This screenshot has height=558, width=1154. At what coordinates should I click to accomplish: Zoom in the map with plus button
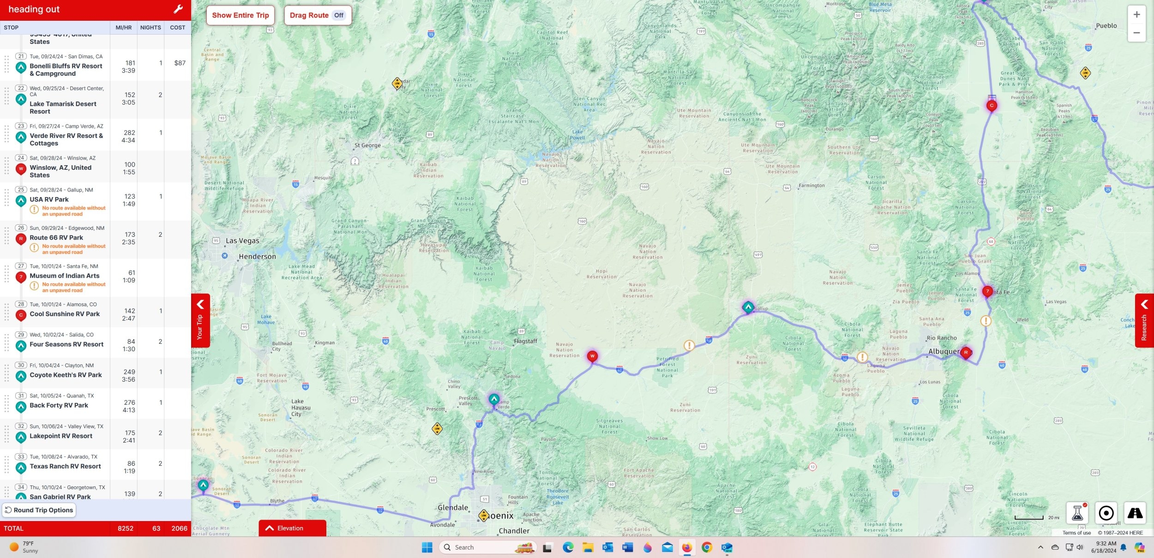coord(1136,15)
